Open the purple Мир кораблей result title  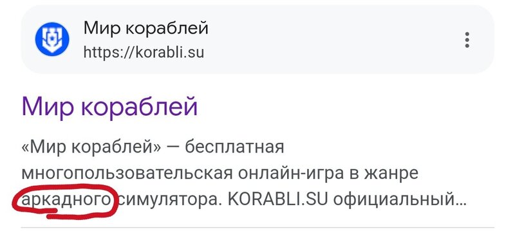pos(109,106)
